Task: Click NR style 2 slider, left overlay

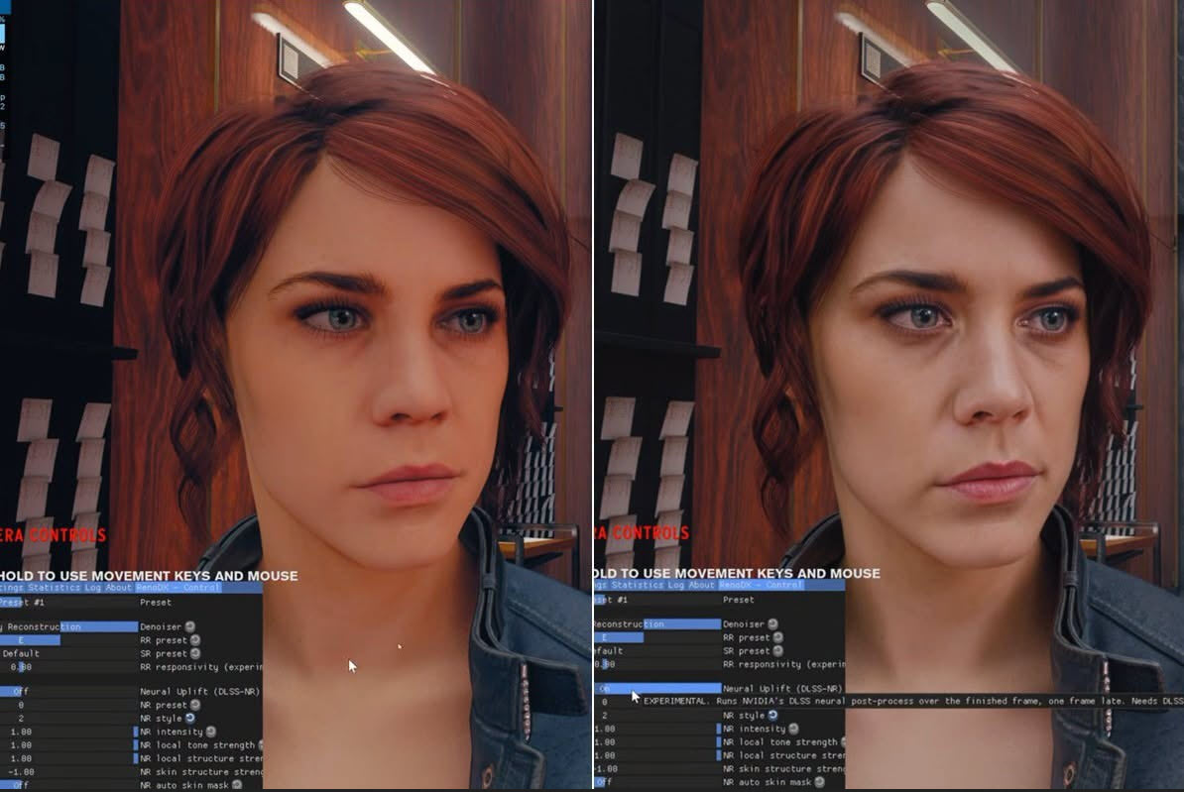Action: (x=68, y=719)
